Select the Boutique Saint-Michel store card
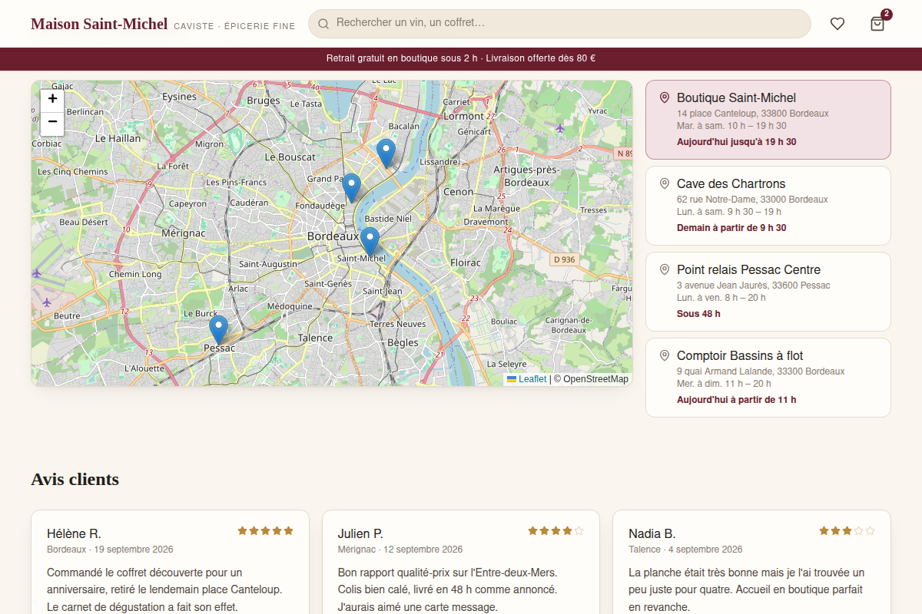Image resolution: width=922 pixels, height=614 pixels. coord(768,120)
